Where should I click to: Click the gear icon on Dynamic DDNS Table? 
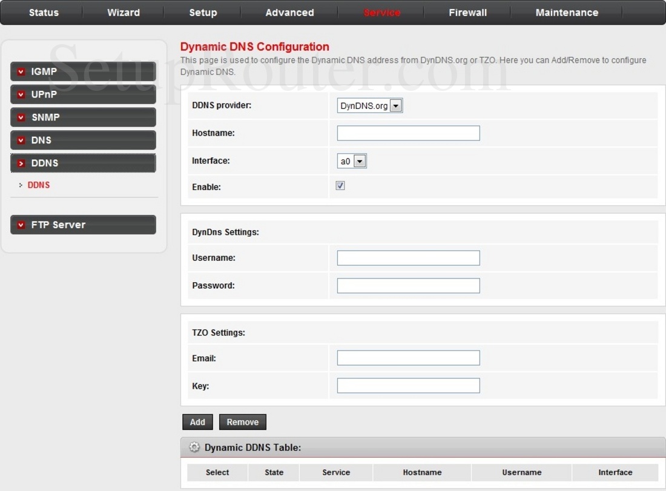pyautogui.click(x=194, y=447)
